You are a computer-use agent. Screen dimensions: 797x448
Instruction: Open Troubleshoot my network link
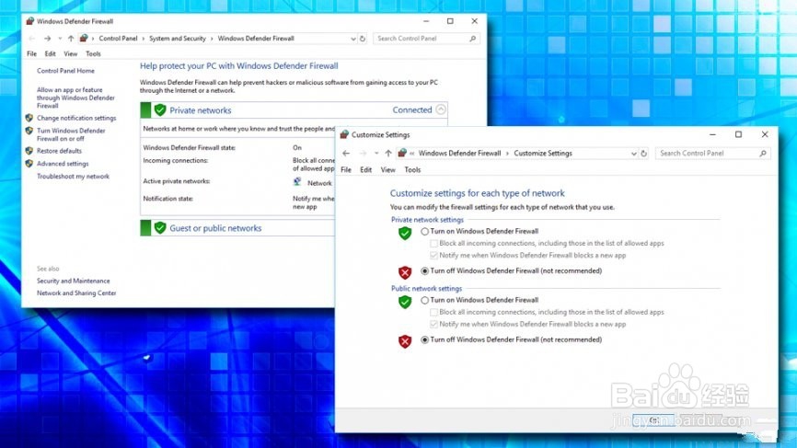[73, 177]
